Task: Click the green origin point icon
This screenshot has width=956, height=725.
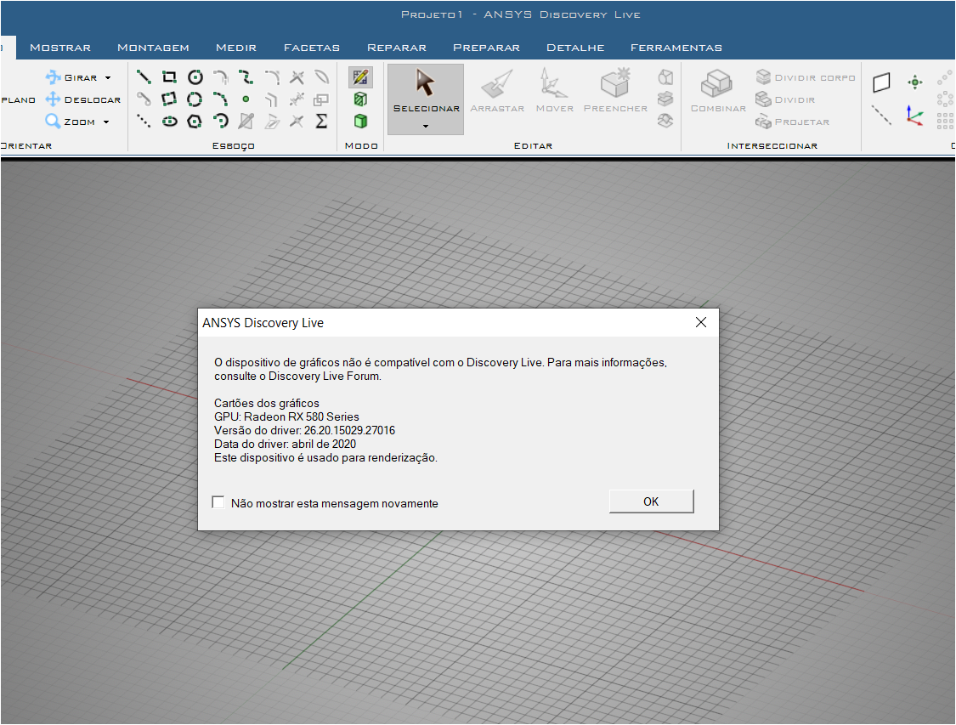Action: [914, 82]
